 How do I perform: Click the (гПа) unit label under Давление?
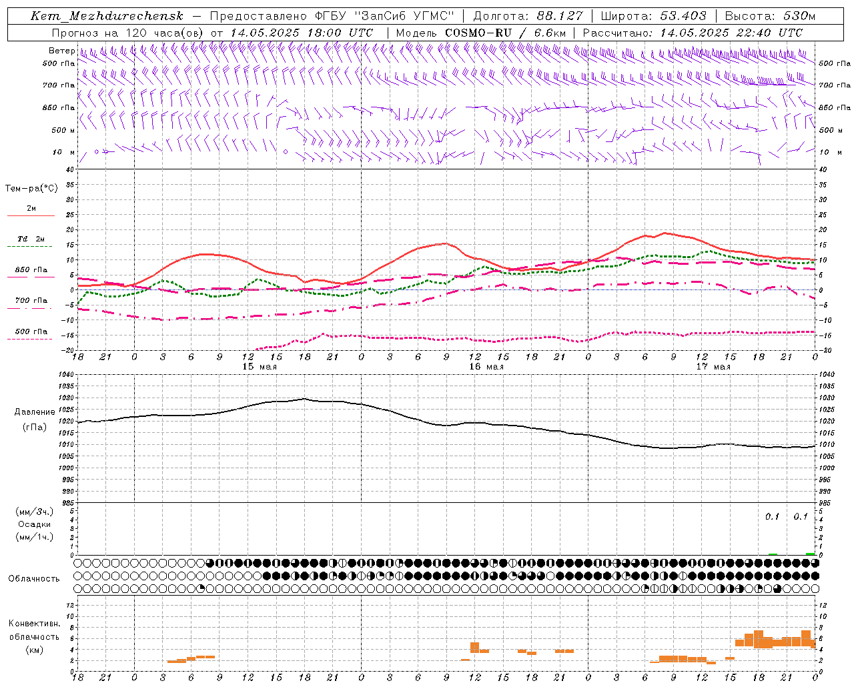tap(33, 428)
